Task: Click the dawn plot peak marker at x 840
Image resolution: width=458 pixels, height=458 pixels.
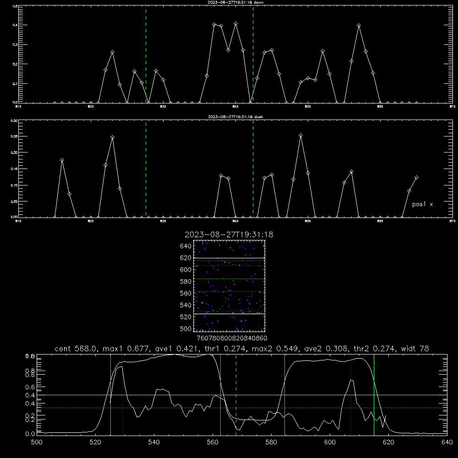Action: coord(236,24)
